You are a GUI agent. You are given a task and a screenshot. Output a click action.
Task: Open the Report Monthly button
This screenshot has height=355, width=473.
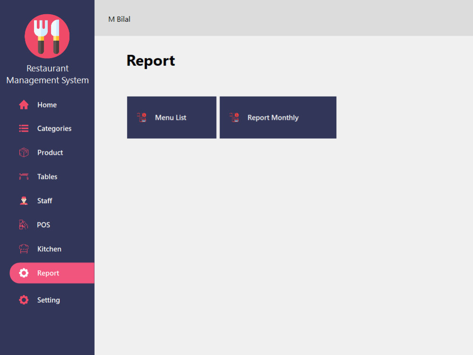click(x=278, y=117)
